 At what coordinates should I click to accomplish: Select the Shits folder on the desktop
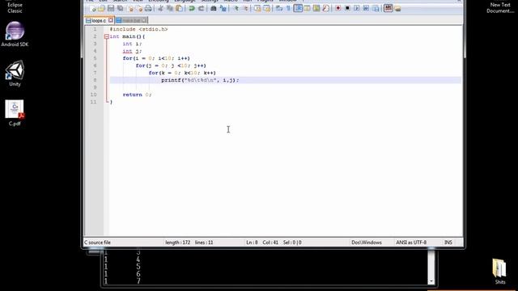(500, 272)
